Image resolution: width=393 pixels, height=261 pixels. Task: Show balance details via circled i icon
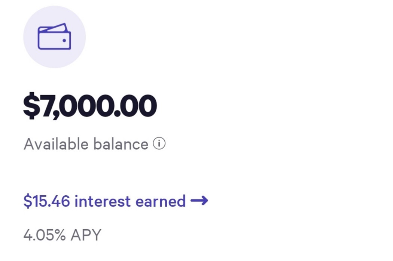(x=159, y=144)
